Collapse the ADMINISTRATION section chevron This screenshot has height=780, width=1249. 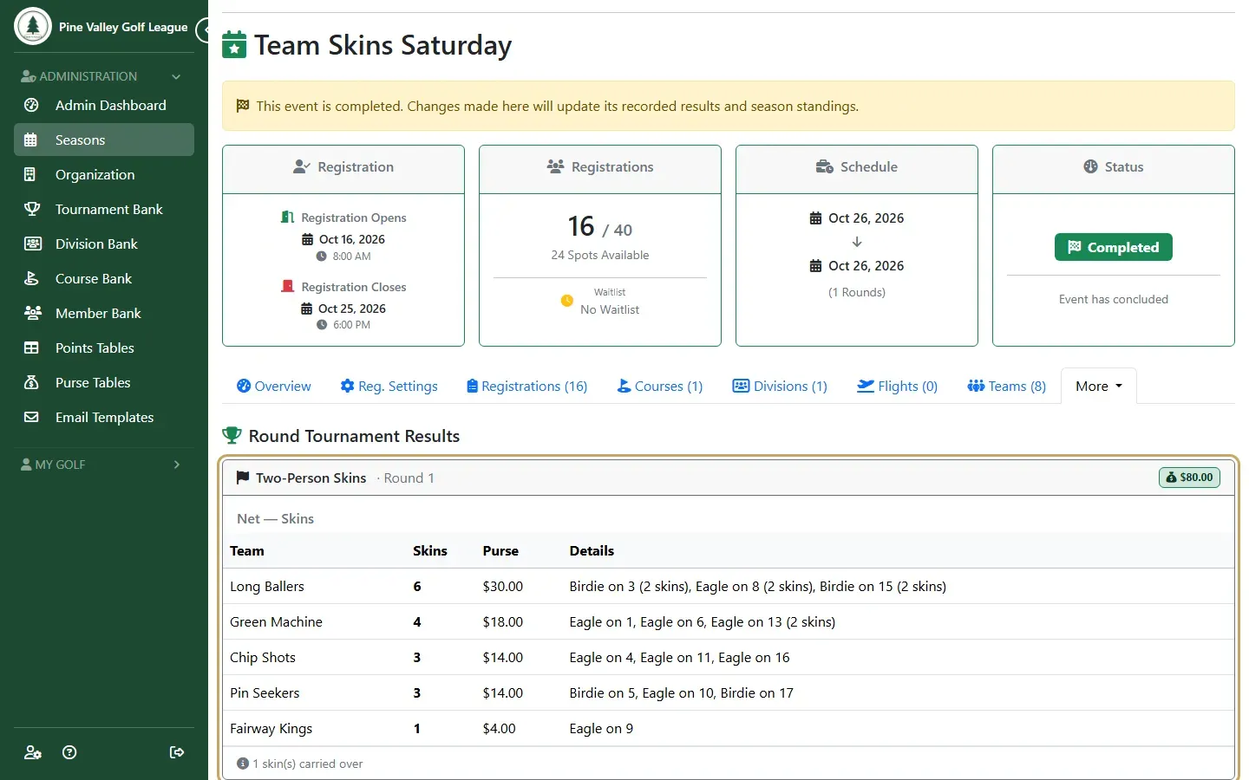tap(176, 76)
